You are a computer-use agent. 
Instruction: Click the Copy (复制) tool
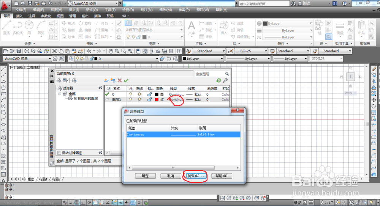coord(68,30)
